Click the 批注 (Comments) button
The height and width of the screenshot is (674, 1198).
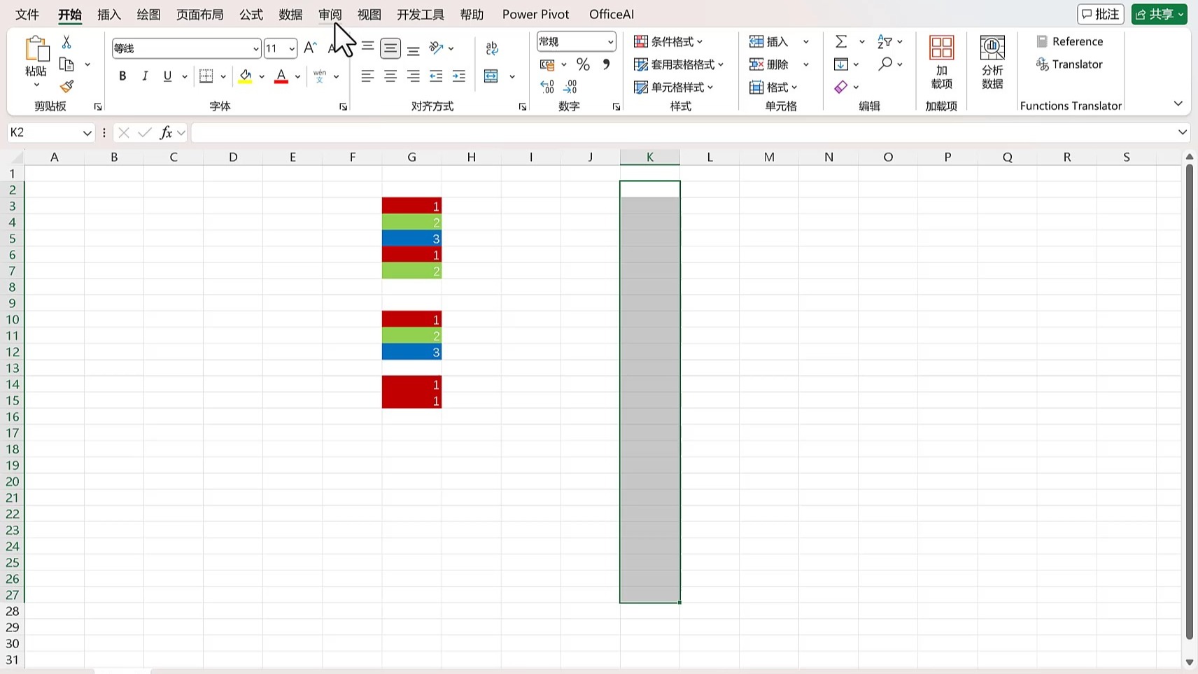(x=1100, y=13)
